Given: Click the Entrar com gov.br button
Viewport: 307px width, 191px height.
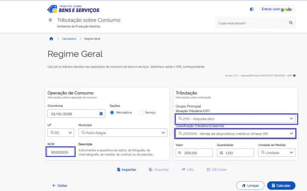Looking at the screenshot, I should (x=277, y=9).
